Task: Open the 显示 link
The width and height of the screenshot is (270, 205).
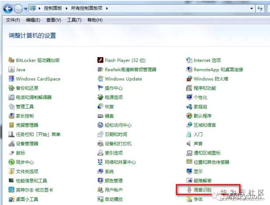Action: point(198,172)
